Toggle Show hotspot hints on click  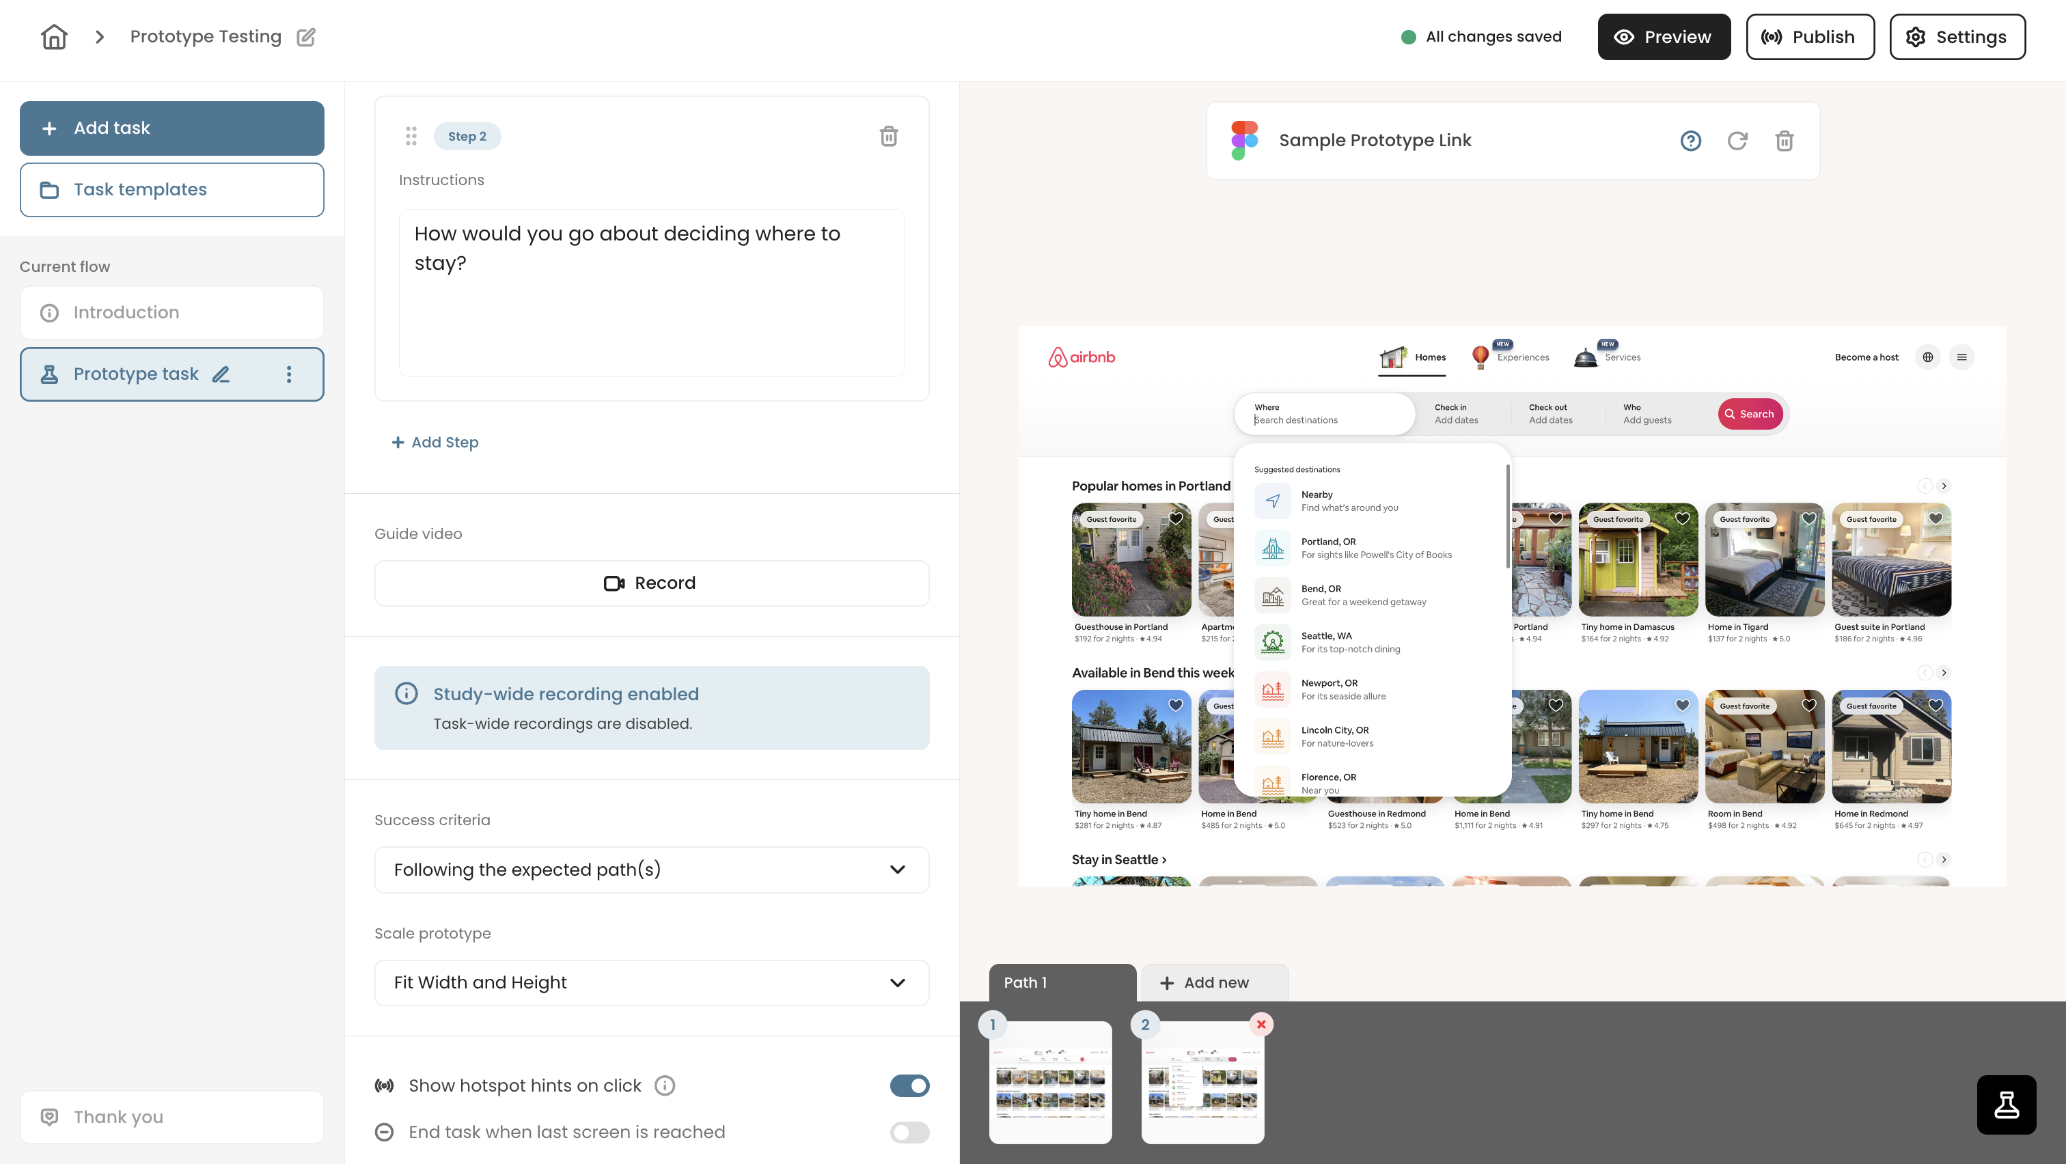tap(909, 1085)
